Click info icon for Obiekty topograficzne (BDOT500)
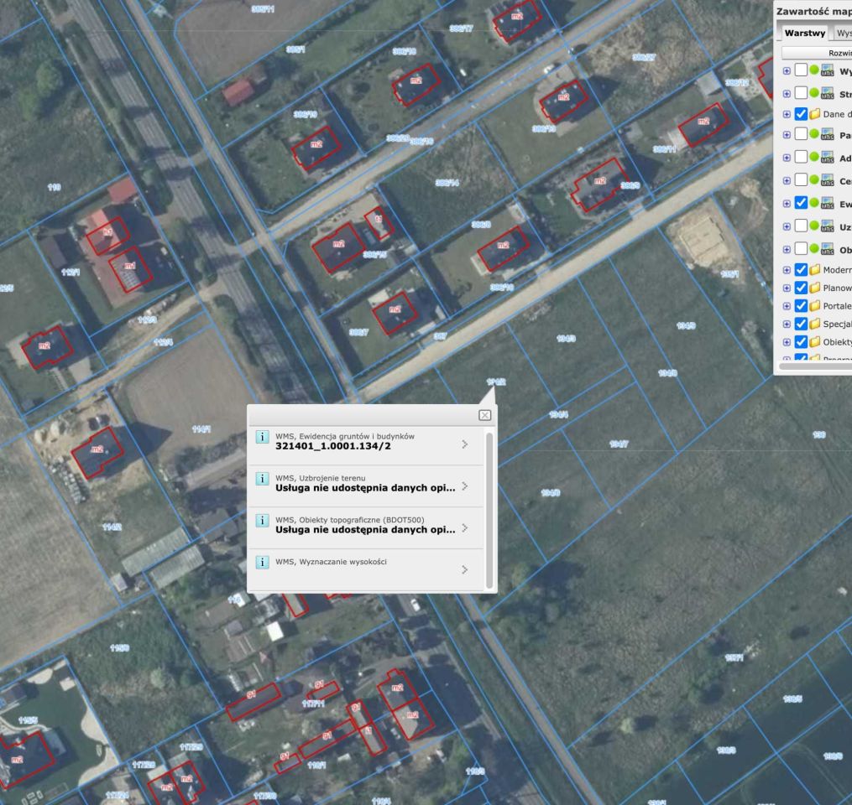This screenshot has width=852, height=805. (x=262, y=521)
